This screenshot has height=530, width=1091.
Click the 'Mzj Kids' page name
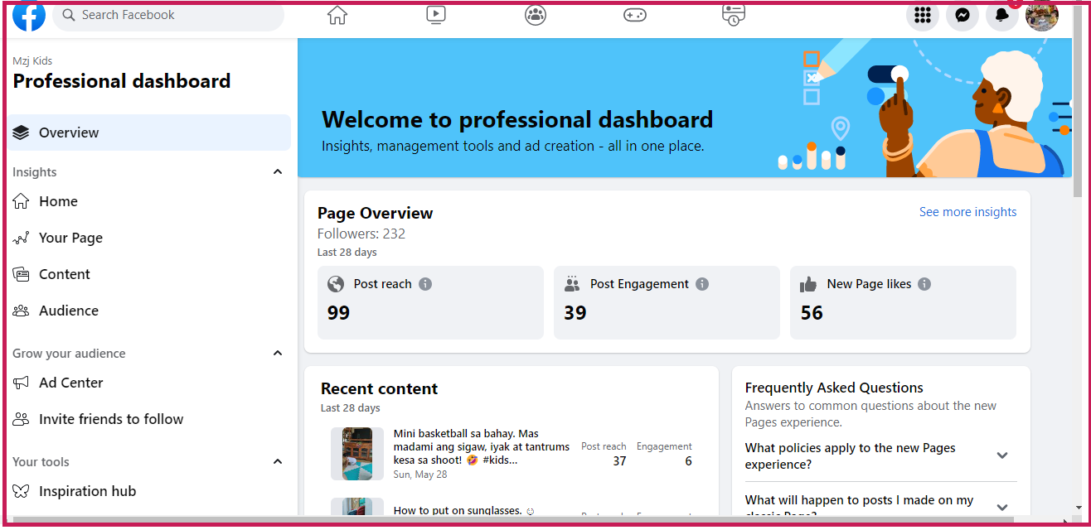[32, 60]
